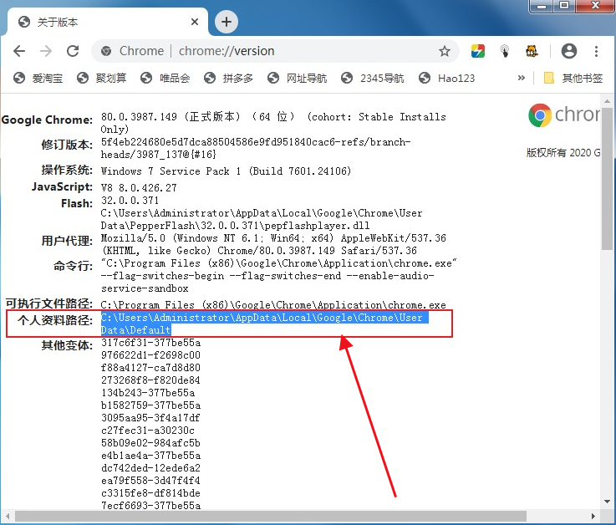Image resolution: width=616 pixels, height=525 pixels.
Task: Click the 命令行 label
Action: click(x=73, y=266)
